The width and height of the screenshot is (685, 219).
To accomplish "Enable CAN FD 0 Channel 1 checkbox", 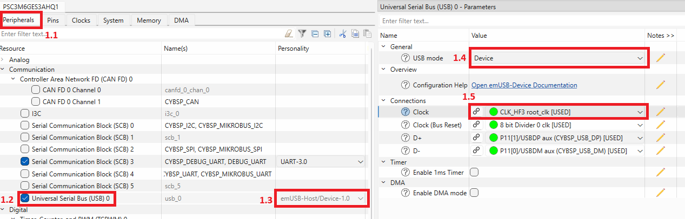I will point(36,101).
